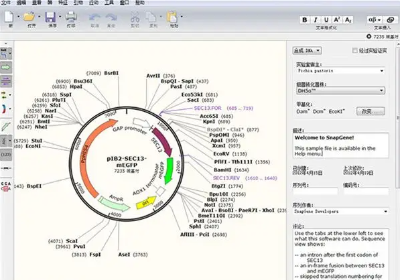The height and width of the screenshot is (280, 400).
Task: Toggle the translations CCA icon in sidebar
Action: [x=6, y=186]
